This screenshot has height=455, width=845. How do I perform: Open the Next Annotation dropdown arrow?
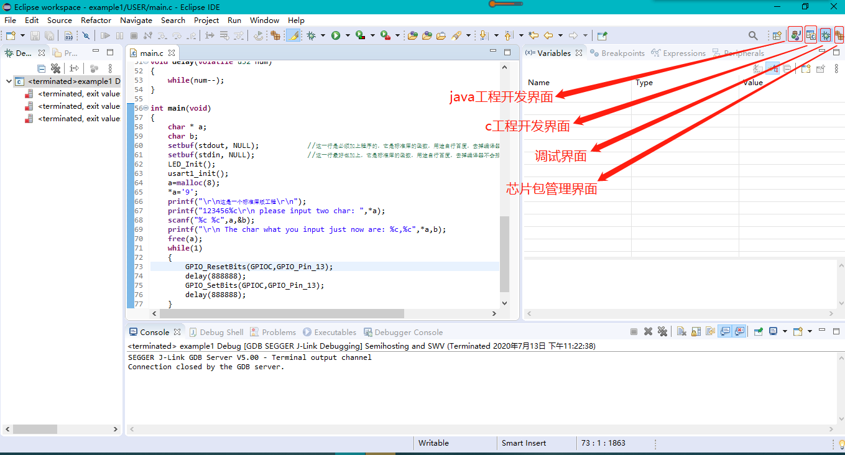[x=496, y=35]
